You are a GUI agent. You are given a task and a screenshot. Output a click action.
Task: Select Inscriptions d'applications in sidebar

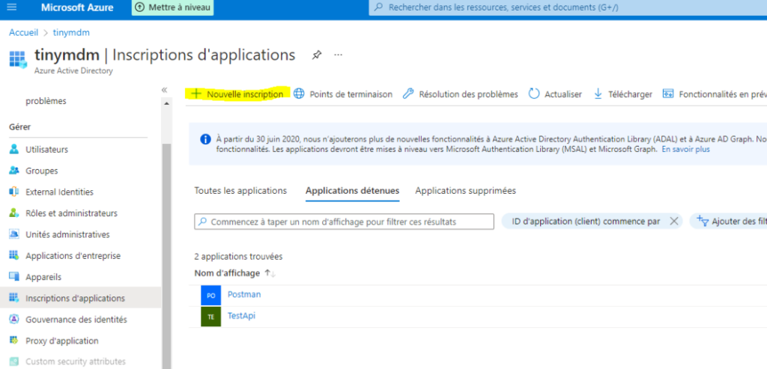coord(81,298)
